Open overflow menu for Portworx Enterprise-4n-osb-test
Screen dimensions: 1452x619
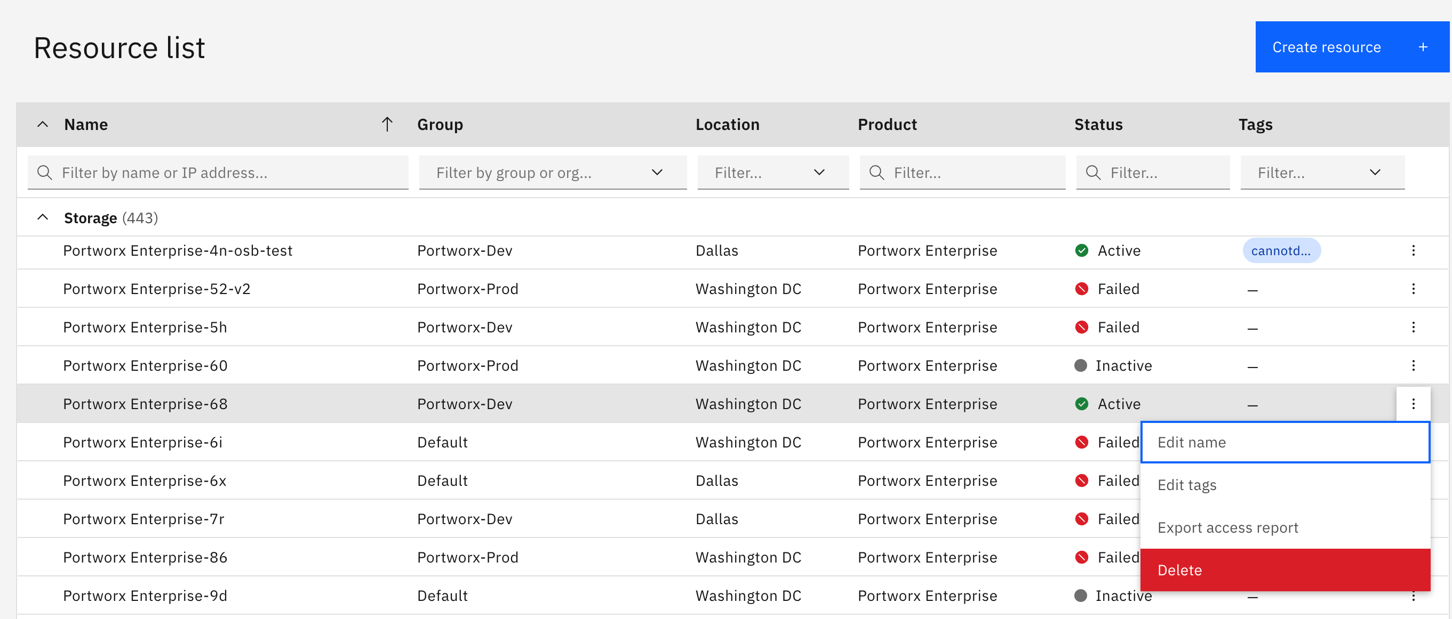1414,250
